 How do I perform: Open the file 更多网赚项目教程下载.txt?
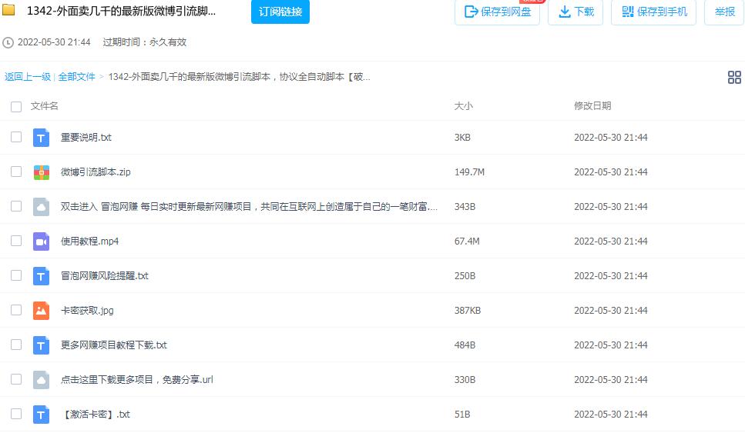click(113, 345)
